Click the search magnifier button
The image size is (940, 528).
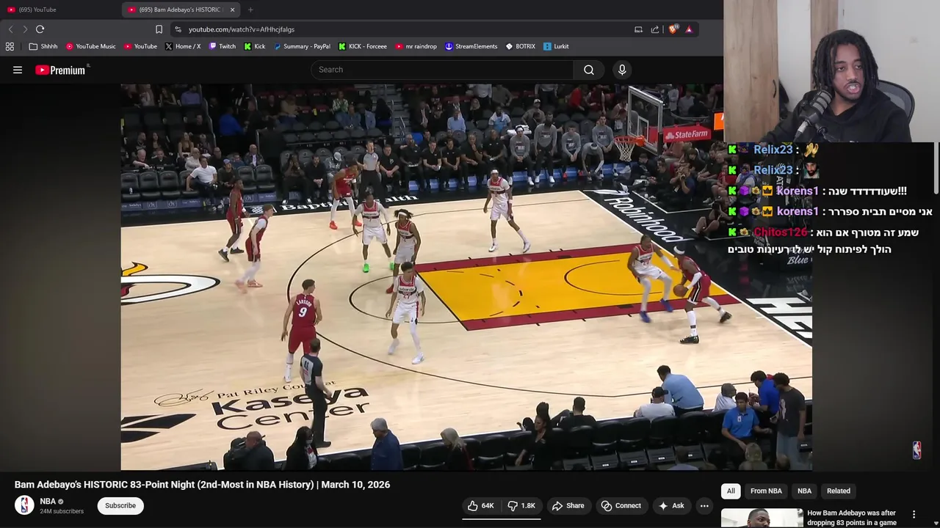pyautogui.click(x=589, y=70)
